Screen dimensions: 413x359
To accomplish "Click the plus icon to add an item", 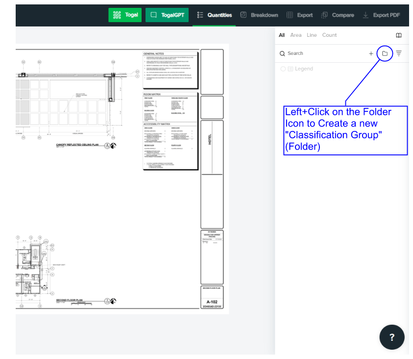I will pyautogui.click(x=371, y=53).
